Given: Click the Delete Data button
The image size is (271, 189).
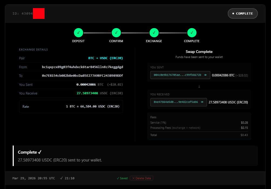Looking at the screenshot, I should pos(141,178).
